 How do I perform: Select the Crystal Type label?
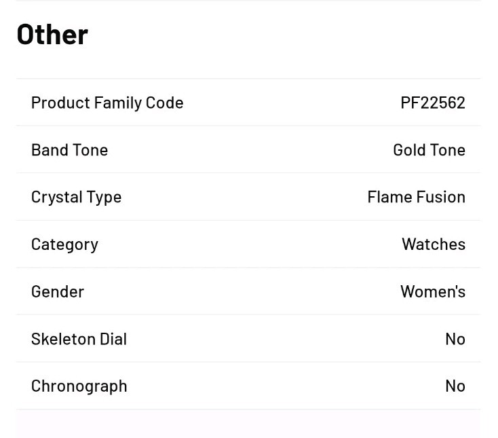pos(76,198)
